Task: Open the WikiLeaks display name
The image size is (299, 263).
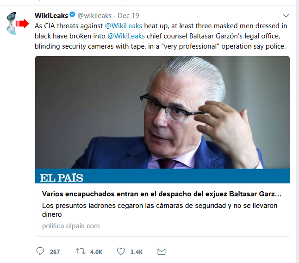Action: [51, 16]
